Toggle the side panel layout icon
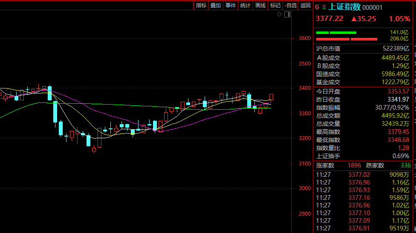 point(287,14)
